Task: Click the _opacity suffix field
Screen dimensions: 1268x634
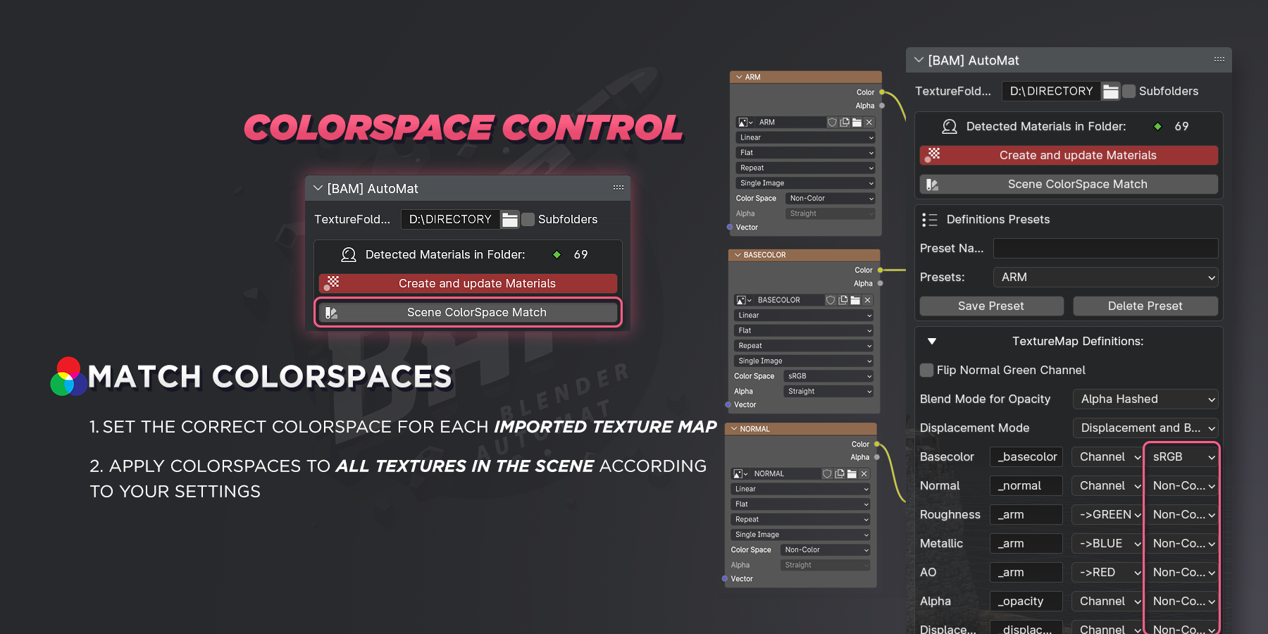Action: point(1026,602)
